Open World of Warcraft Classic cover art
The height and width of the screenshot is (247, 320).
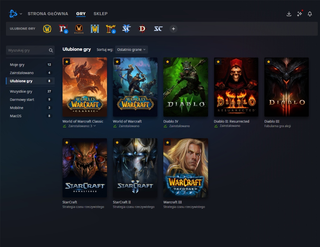tap(85, 87)
